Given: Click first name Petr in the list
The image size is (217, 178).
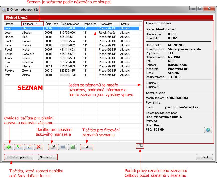Looking at the screenshot, I should pos(7,75).
